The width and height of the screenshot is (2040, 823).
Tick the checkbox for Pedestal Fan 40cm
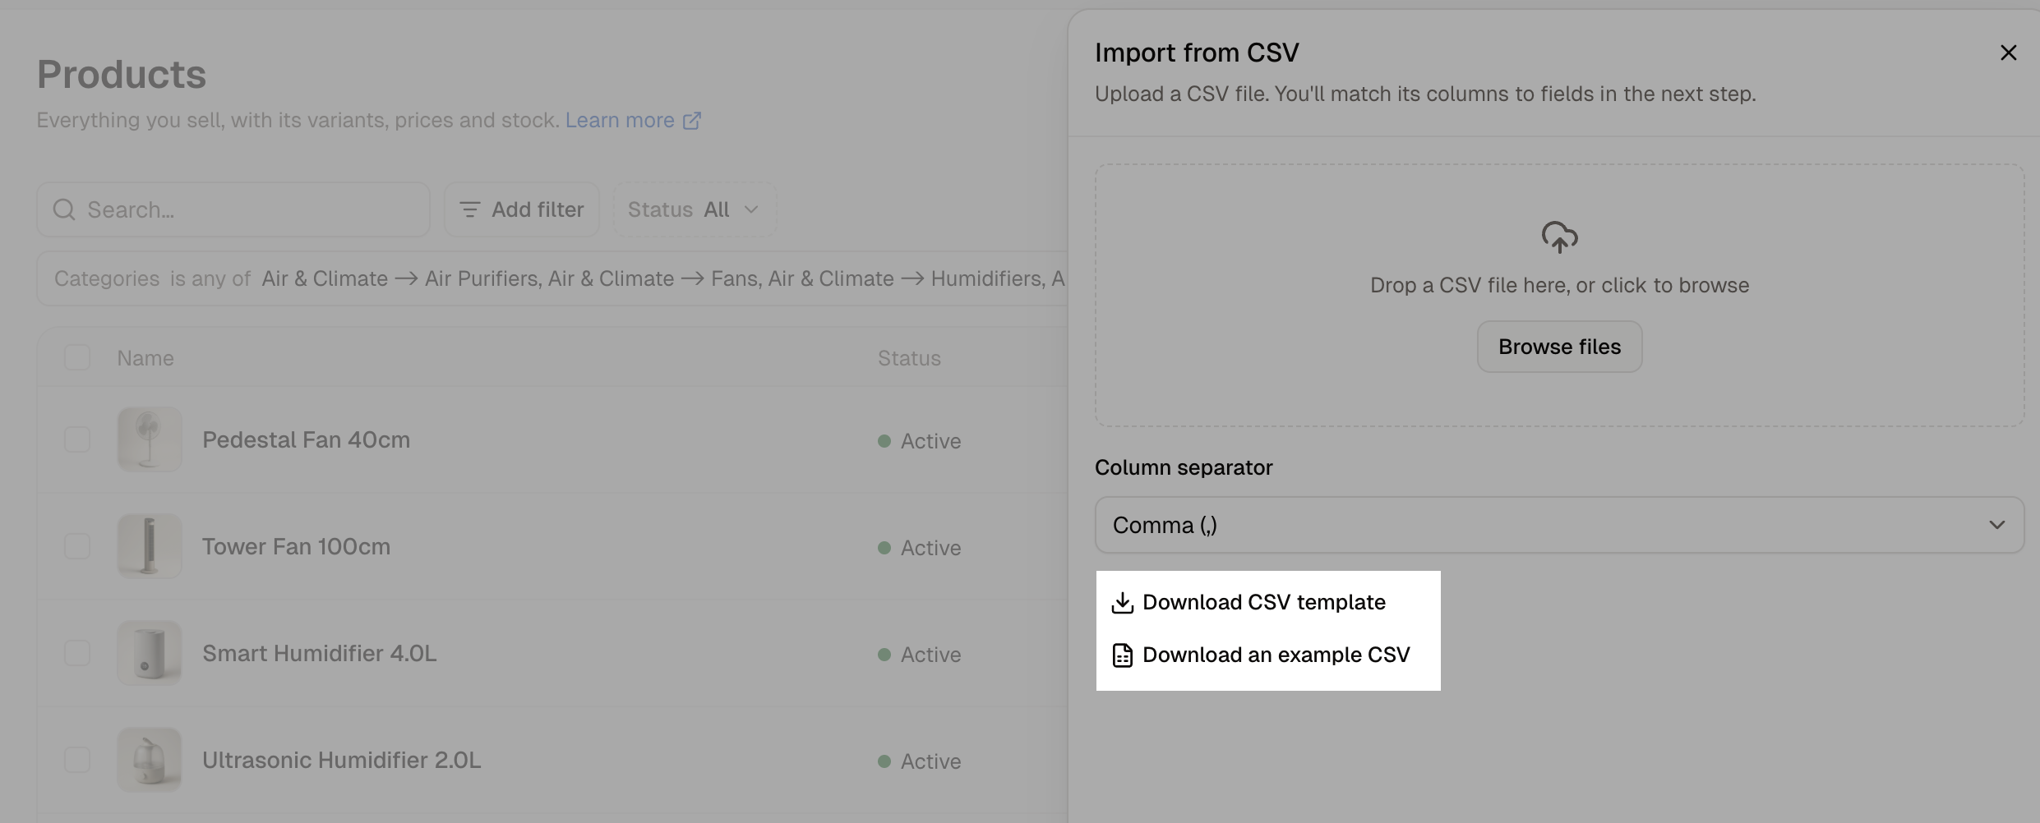(x=77, y=439)
